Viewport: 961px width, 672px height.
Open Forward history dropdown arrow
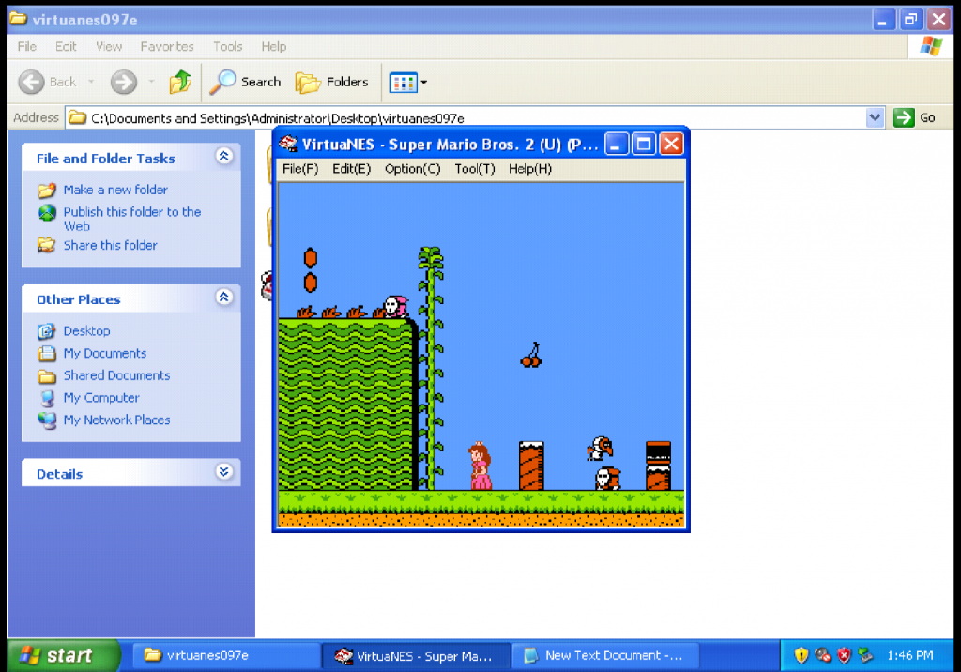click(151, 82)
